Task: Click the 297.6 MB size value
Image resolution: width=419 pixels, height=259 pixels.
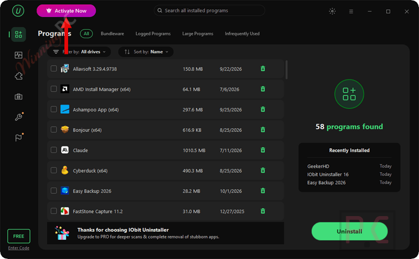Action: [193, 110]
